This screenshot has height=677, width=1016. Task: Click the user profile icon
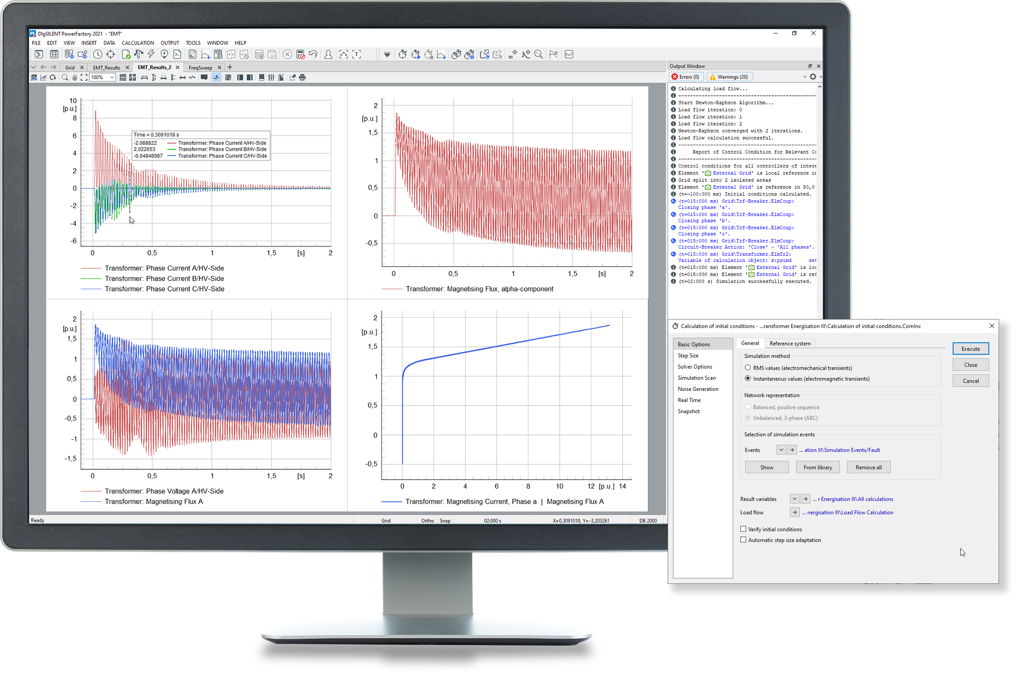coord(328,54)
